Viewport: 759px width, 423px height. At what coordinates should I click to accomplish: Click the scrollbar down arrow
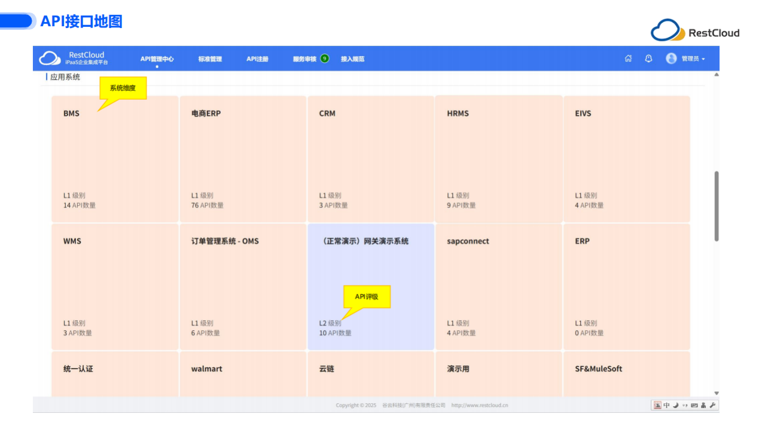[x=717, y=393]
